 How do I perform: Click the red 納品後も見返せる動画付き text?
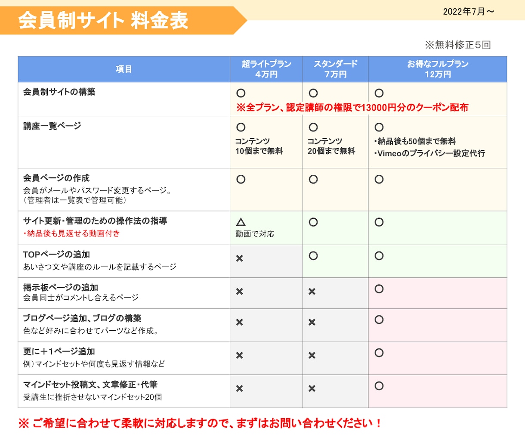click(x=71, y=233)
